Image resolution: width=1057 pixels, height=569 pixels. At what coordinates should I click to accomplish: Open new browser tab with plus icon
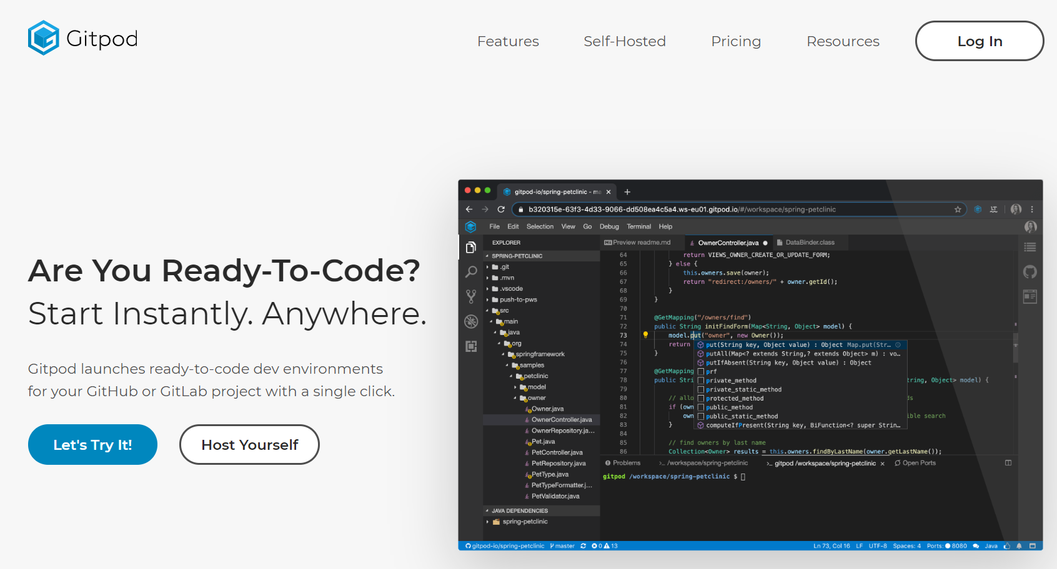click(x=627, y=192)
